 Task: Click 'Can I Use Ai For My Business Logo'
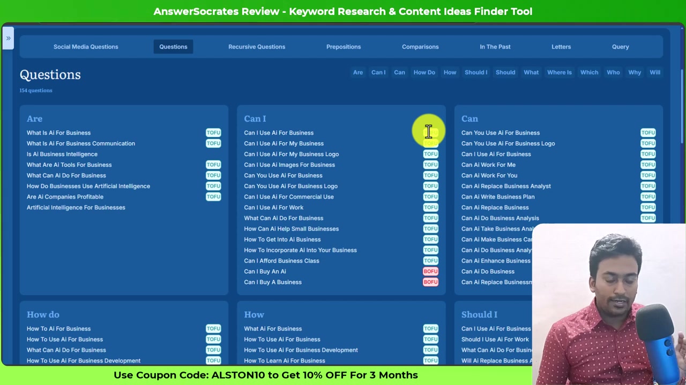click(292, 154)
